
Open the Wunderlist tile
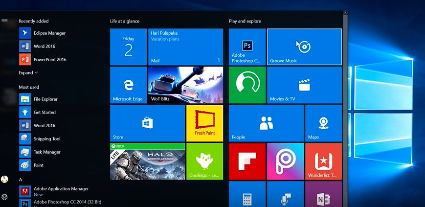click(x=324, y=161)
